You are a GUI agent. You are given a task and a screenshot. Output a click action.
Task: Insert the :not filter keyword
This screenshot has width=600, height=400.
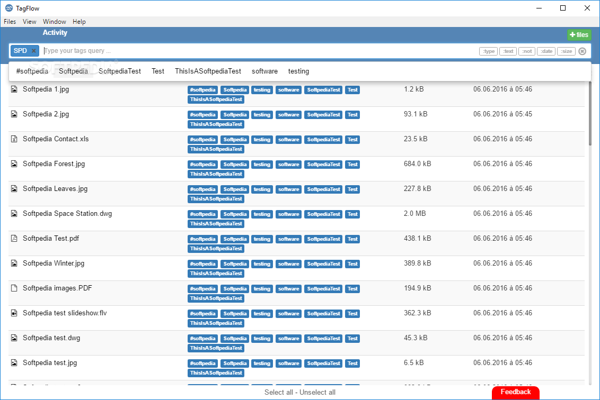(527, 51)
